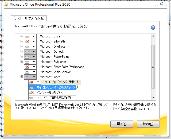The image size is (171, 139).
Task: Choose インストールしない(N) menu option
Action: (x=52, y=93)
